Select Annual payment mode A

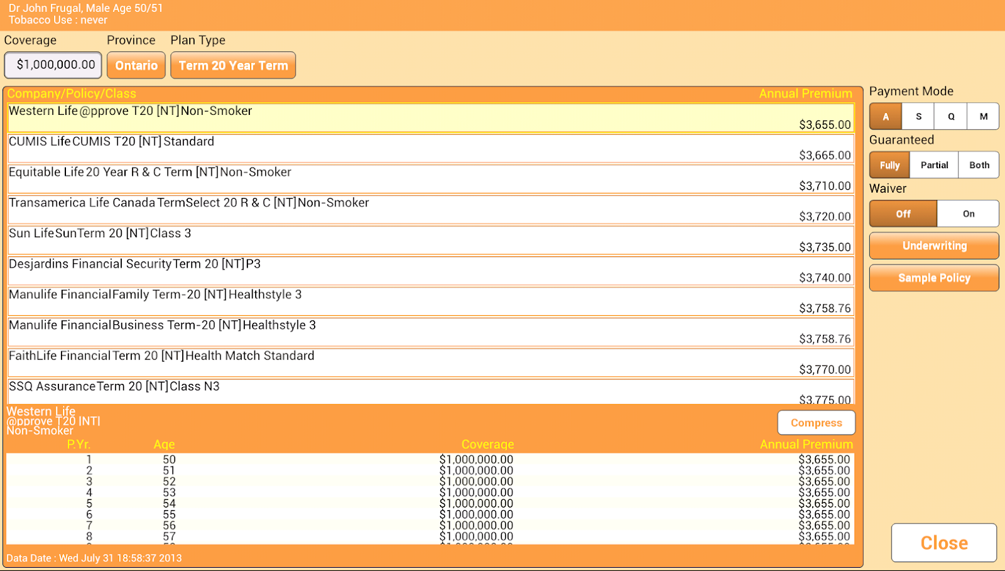pyautogui.click(x=886, y=117)
